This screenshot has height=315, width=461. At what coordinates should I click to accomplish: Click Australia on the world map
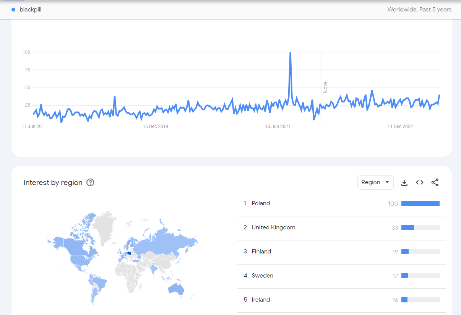pyautogui.click(x=177, y=289)
